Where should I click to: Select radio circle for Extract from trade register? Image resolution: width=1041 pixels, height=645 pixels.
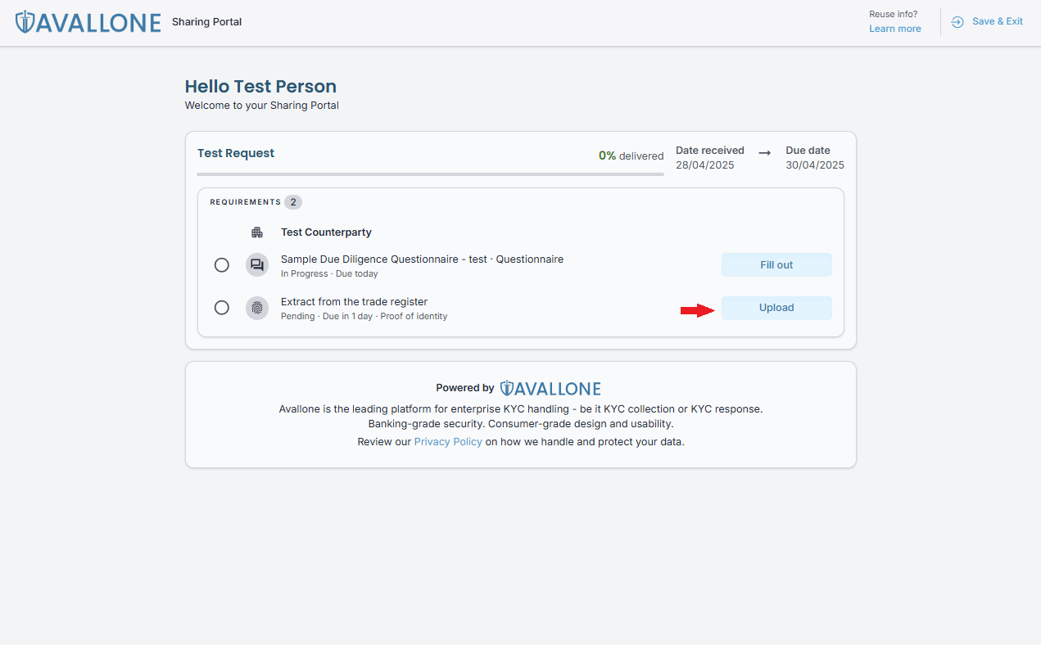point(221,308)
